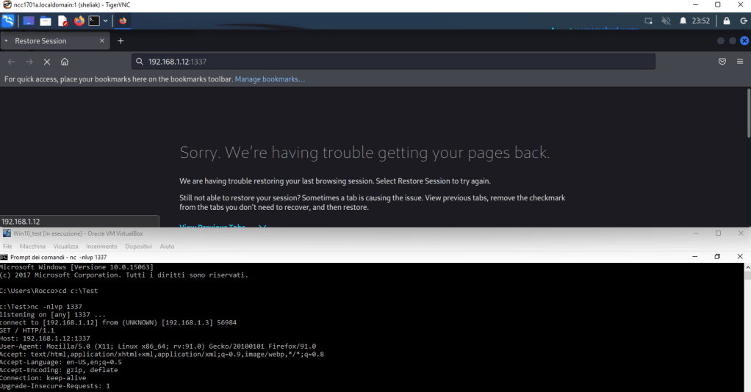This screenshot has width=751, height=392.
Task: Open the Dispositivi menu
Action: coord(138,247)
